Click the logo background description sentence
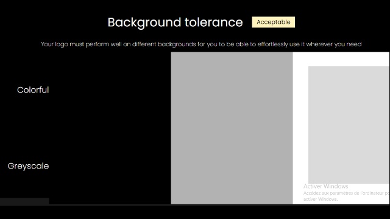This screenshot has width=390, height=219. pyautogui.click(x=201, y=44)
